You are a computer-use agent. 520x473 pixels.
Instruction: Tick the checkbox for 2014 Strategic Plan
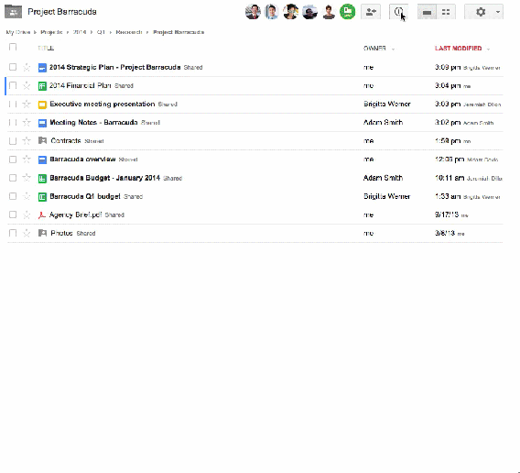(x=13, y=67)
